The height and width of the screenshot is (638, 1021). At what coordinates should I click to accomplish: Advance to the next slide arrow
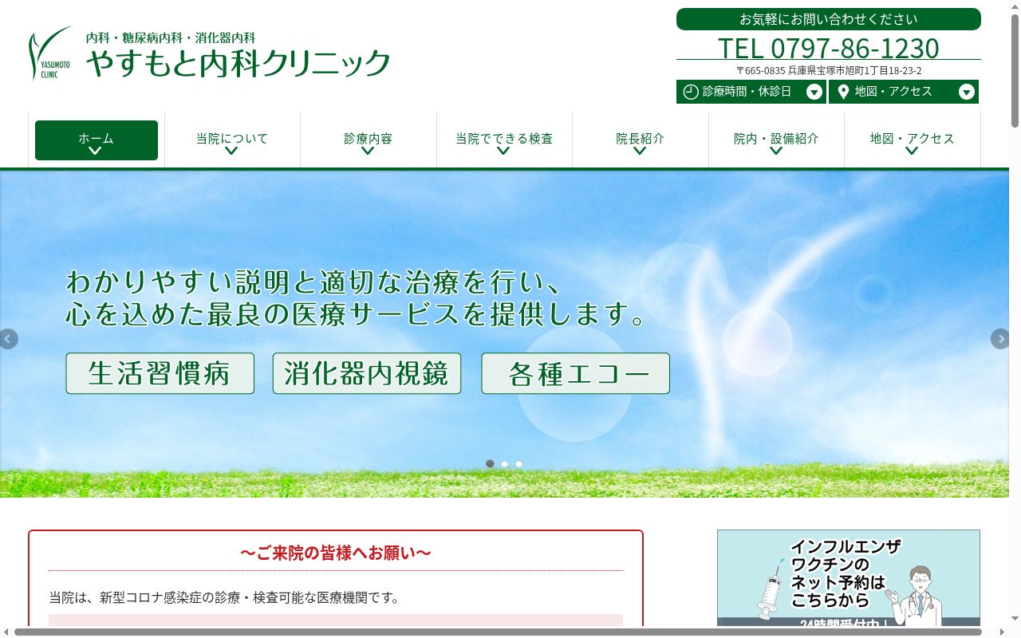[x=1000, y=339]
